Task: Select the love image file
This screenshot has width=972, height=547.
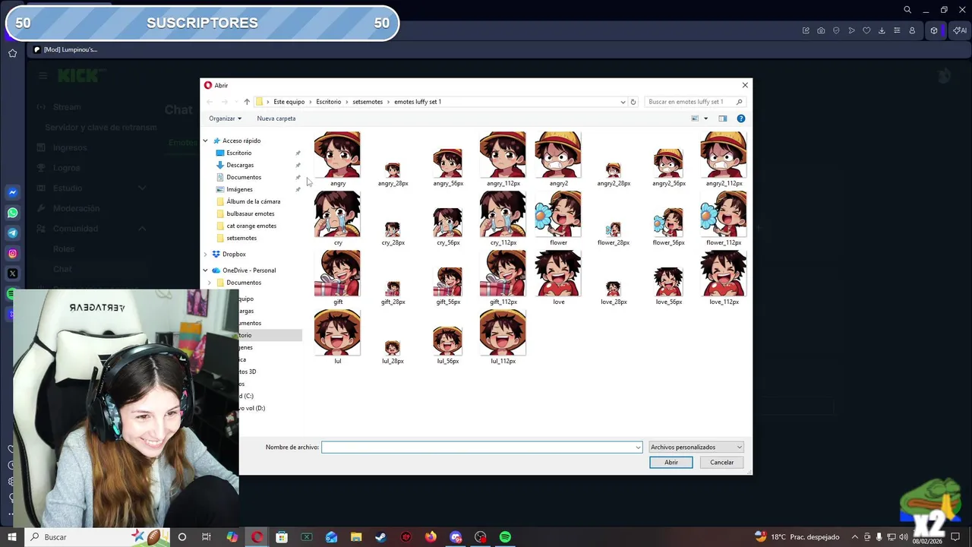Action: pos(558,278)
